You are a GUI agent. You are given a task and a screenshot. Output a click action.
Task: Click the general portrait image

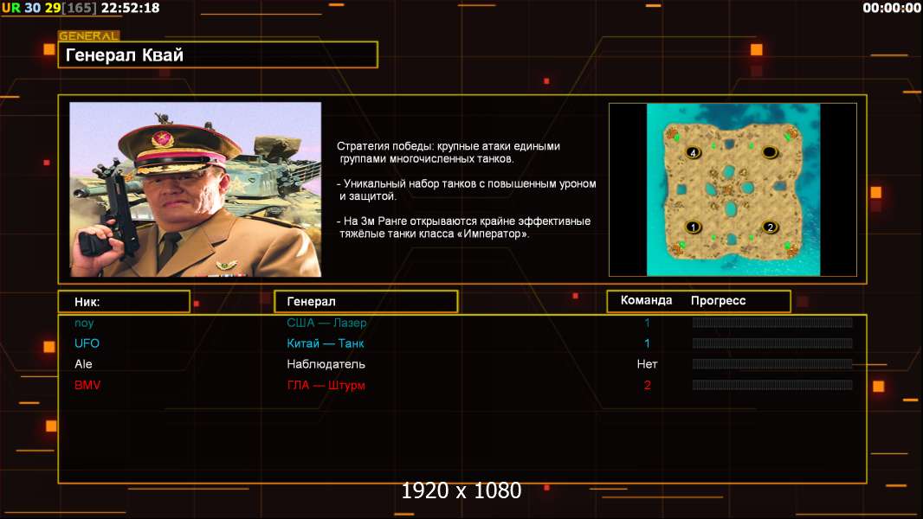(196, 189)
